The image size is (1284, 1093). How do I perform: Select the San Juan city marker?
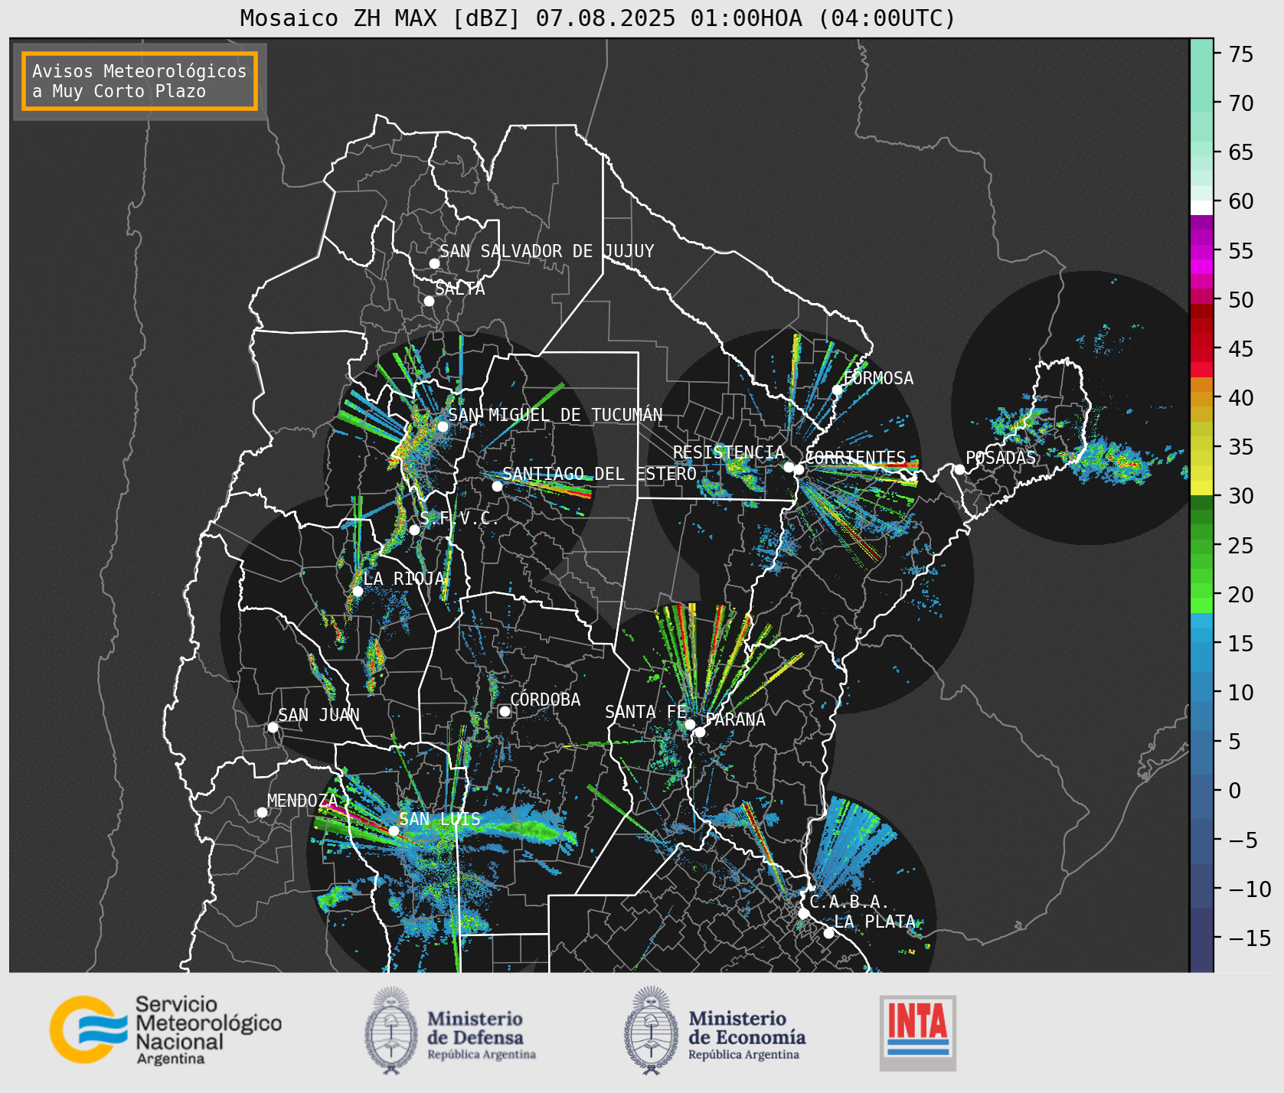point(273,727)
